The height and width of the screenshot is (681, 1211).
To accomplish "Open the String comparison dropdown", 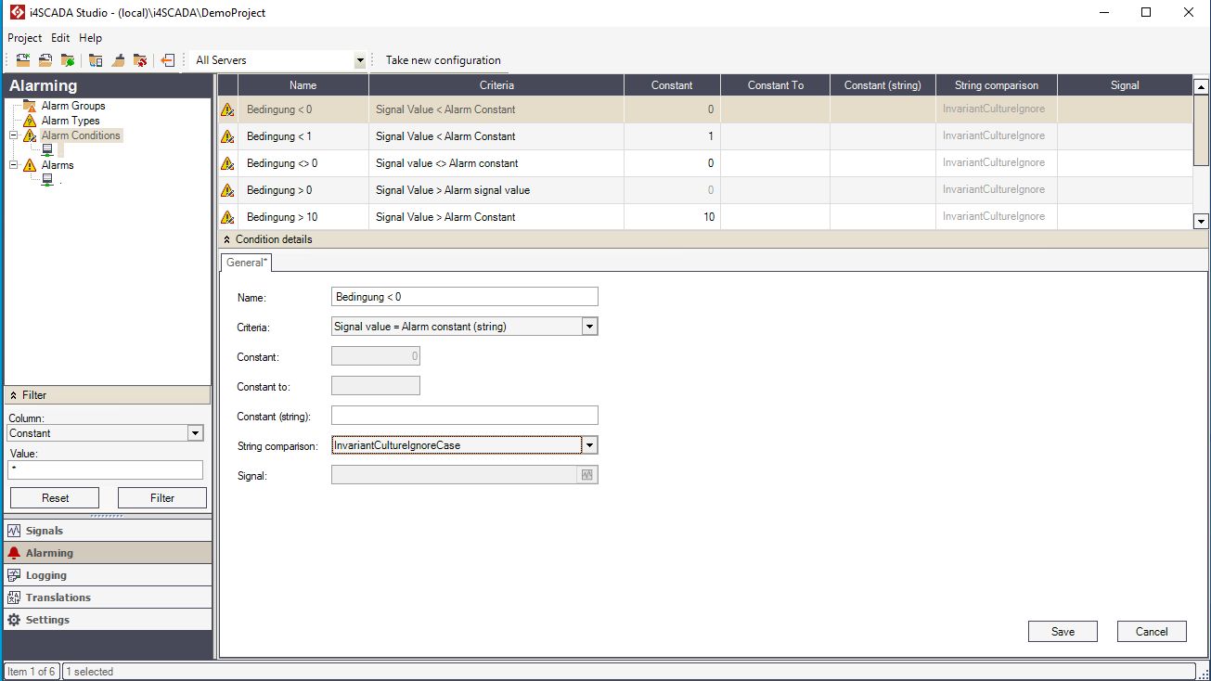I will pyautogui.click(x=589, y=444).
